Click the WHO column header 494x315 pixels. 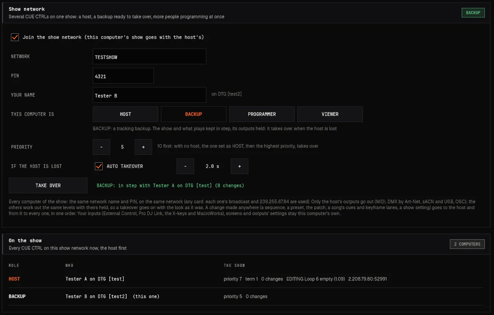click(x=70, y=266)
